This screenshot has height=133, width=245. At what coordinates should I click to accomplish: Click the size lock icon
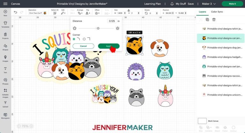tap(129, 11)
